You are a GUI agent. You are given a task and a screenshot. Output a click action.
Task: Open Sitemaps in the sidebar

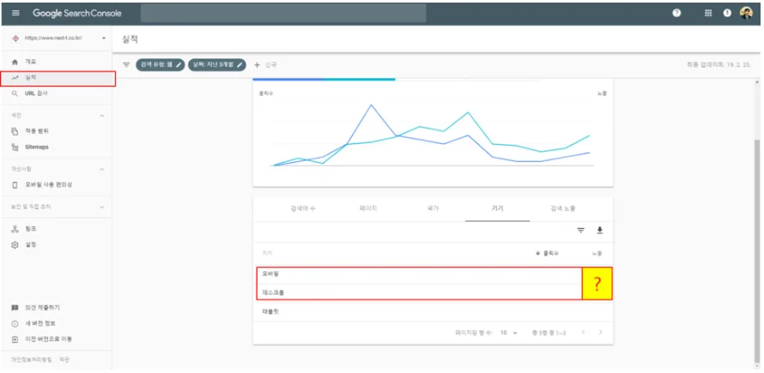[x=37, y=147]
